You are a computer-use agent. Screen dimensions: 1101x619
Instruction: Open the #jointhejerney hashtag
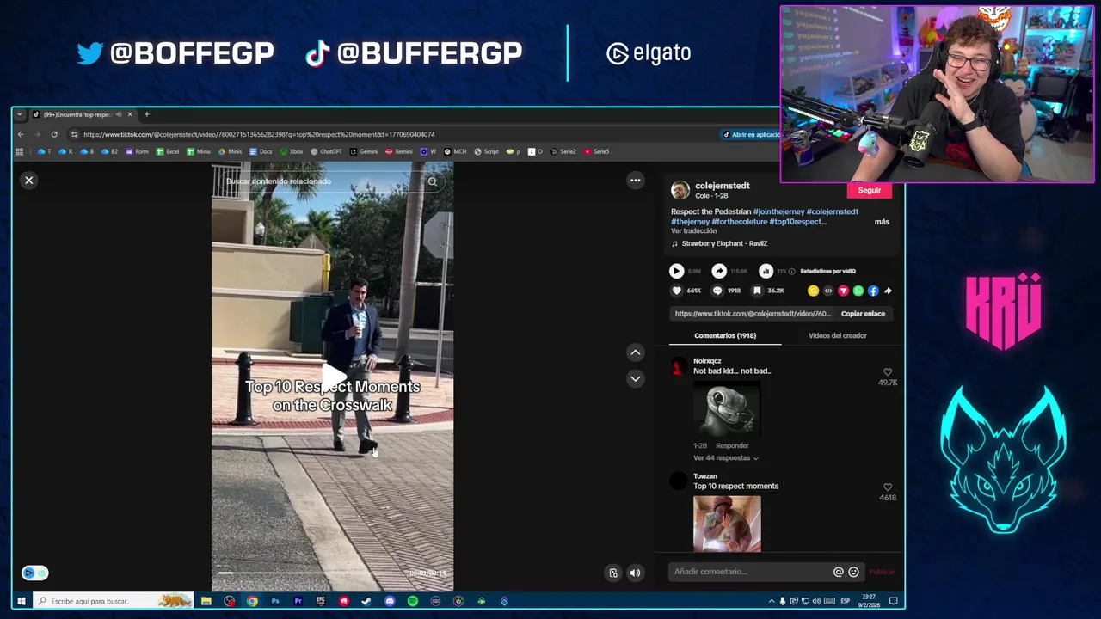[x=778, y=211]
